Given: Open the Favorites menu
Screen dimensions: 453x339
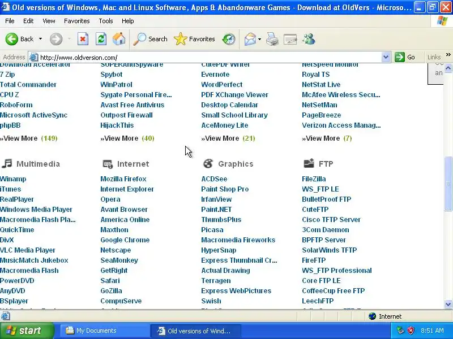Looking at the screenshot, I should 77,21.
